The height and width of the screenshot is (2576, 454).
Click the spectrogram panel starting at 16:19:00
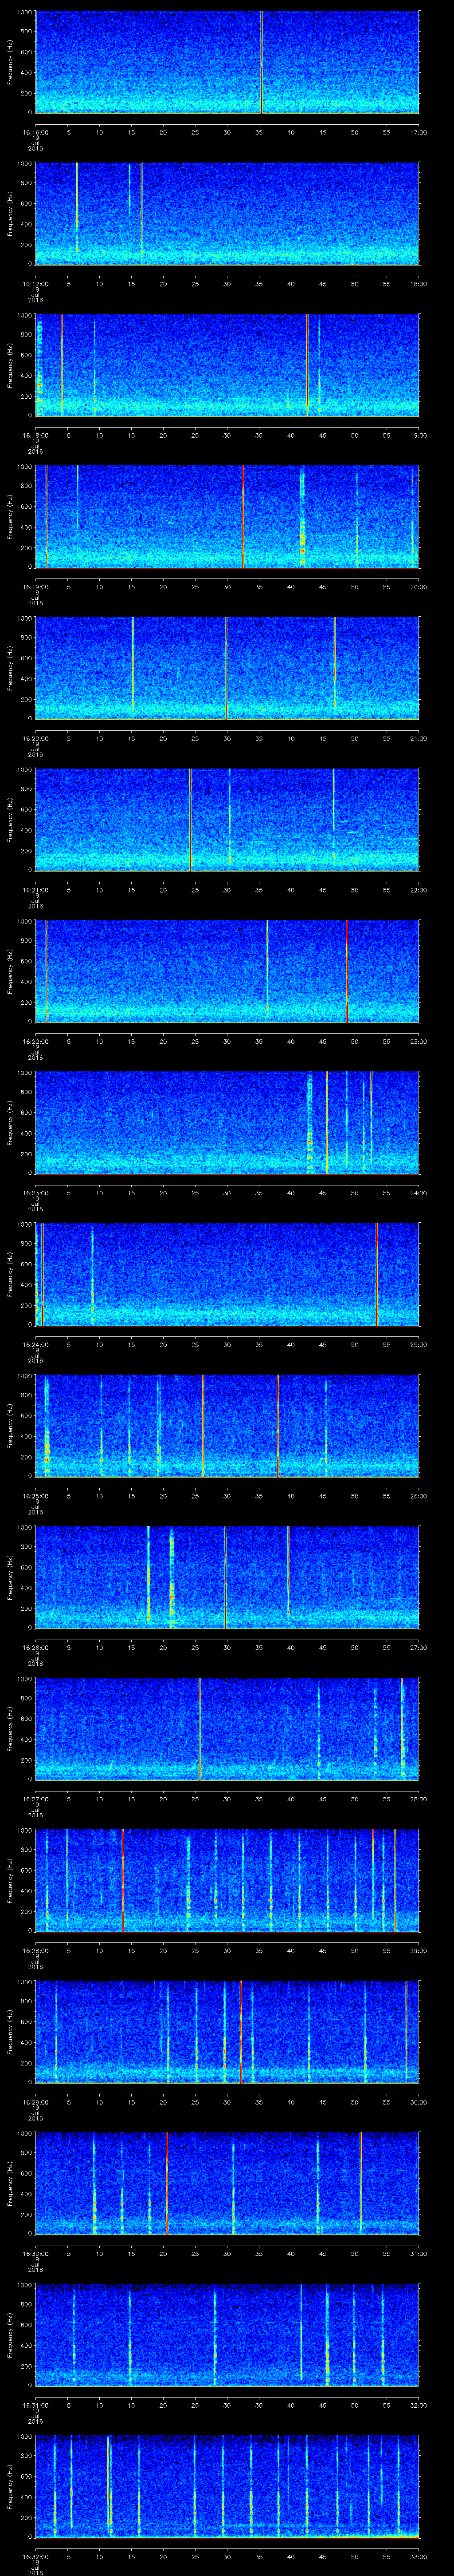tap(227, 517)
